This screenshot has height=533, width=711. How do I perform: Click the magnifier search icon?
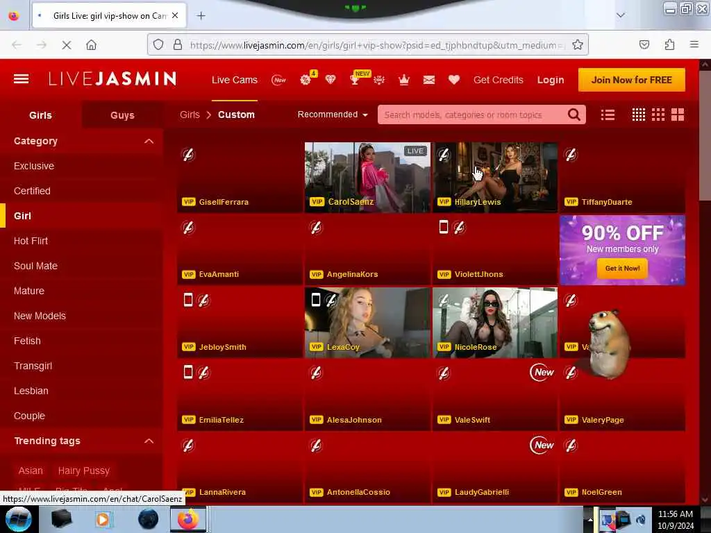pyautogui.click(x=574, y=115)
